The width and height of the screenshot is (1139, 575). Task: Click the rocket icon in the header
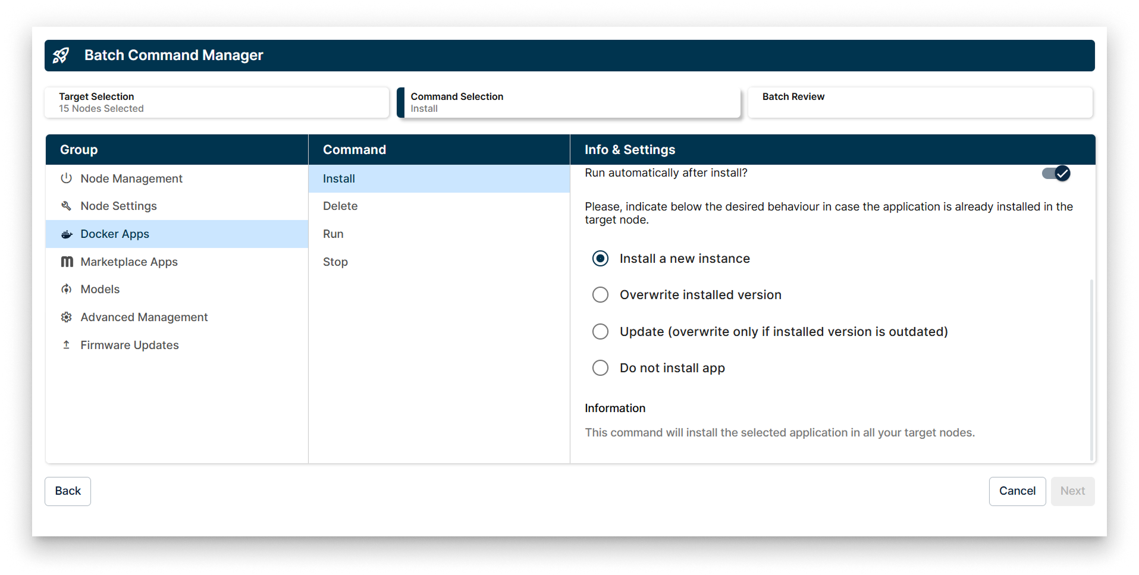point(61,55)
